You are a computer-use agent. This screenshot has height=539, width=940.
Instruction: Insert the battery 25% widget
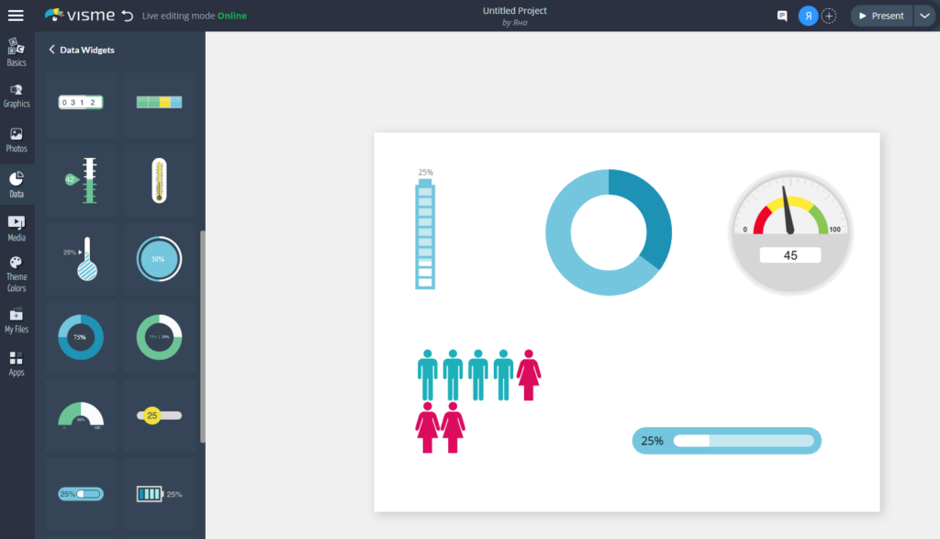(159, 494)
